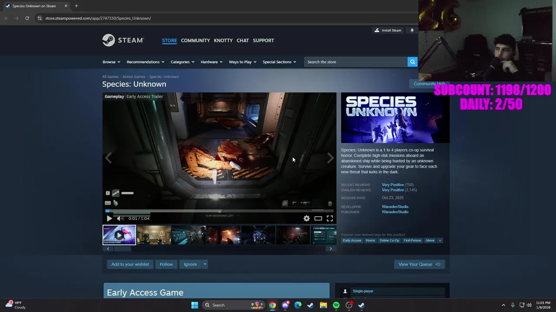The width and height of the screenshot is (556, 312).
Task: Open the Ignore options dropdown arrow
Action: (x=205, y=264)
